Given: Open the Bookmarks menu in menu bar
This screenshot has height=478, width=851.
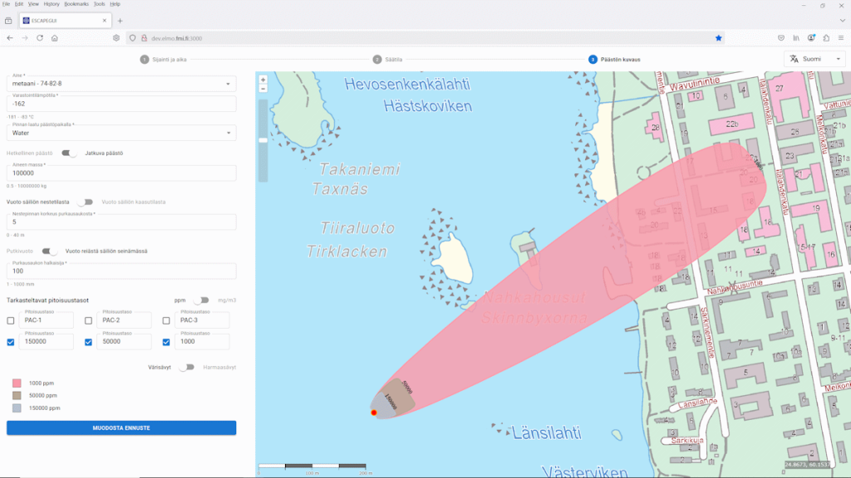Looking at the screenshot, I should pos(77,4).
